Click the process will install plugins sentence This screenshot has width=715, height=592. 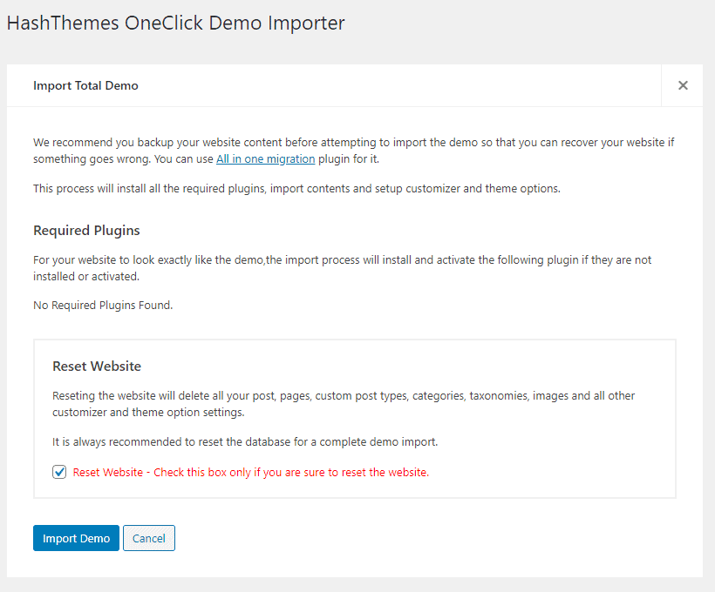click(296, 189)
